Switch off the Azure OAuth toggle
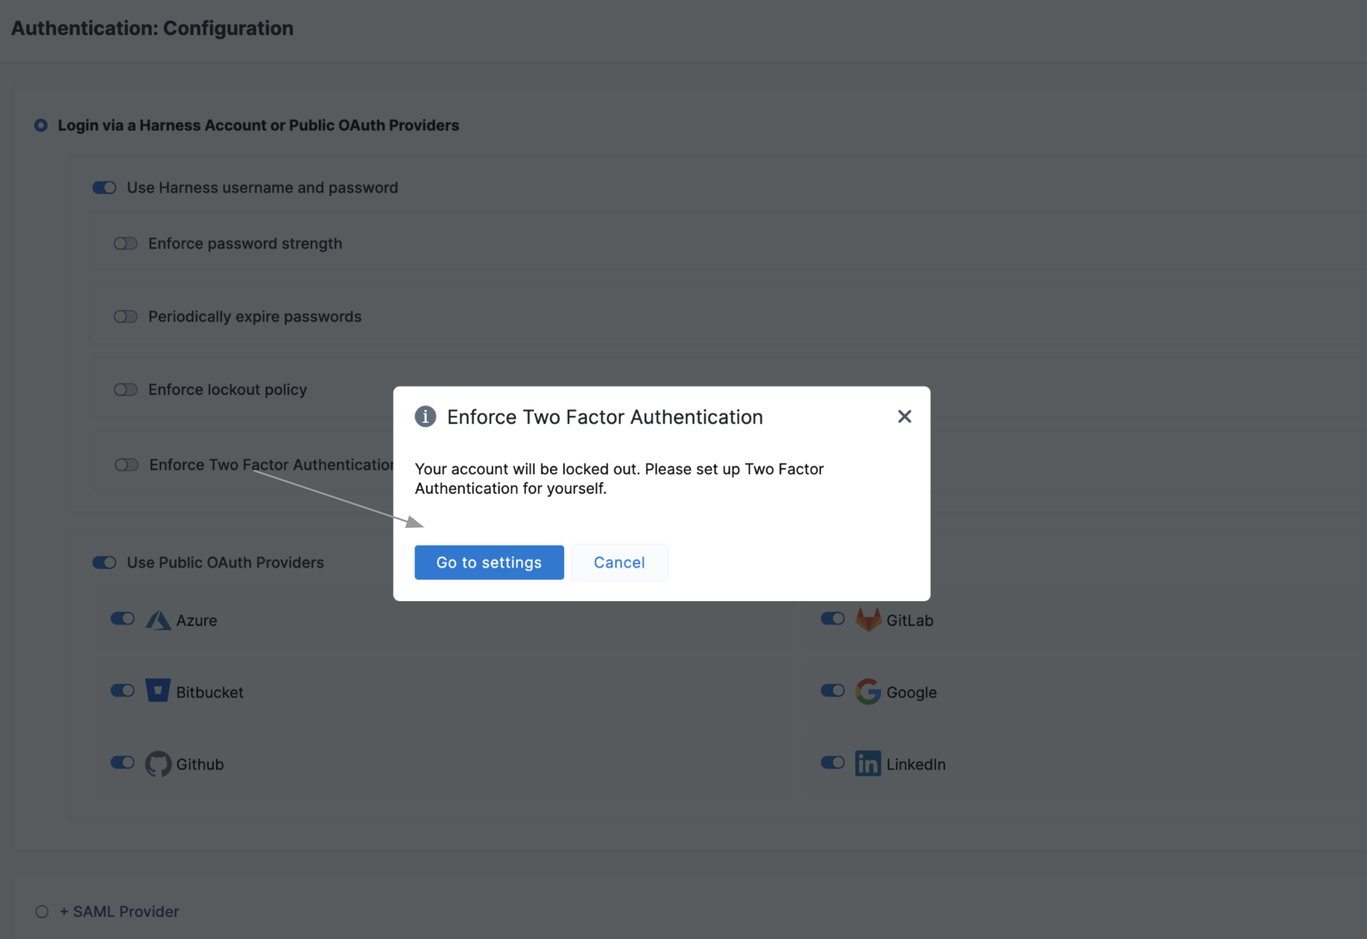Screen dimensions: 1367x939 (123, 619)
